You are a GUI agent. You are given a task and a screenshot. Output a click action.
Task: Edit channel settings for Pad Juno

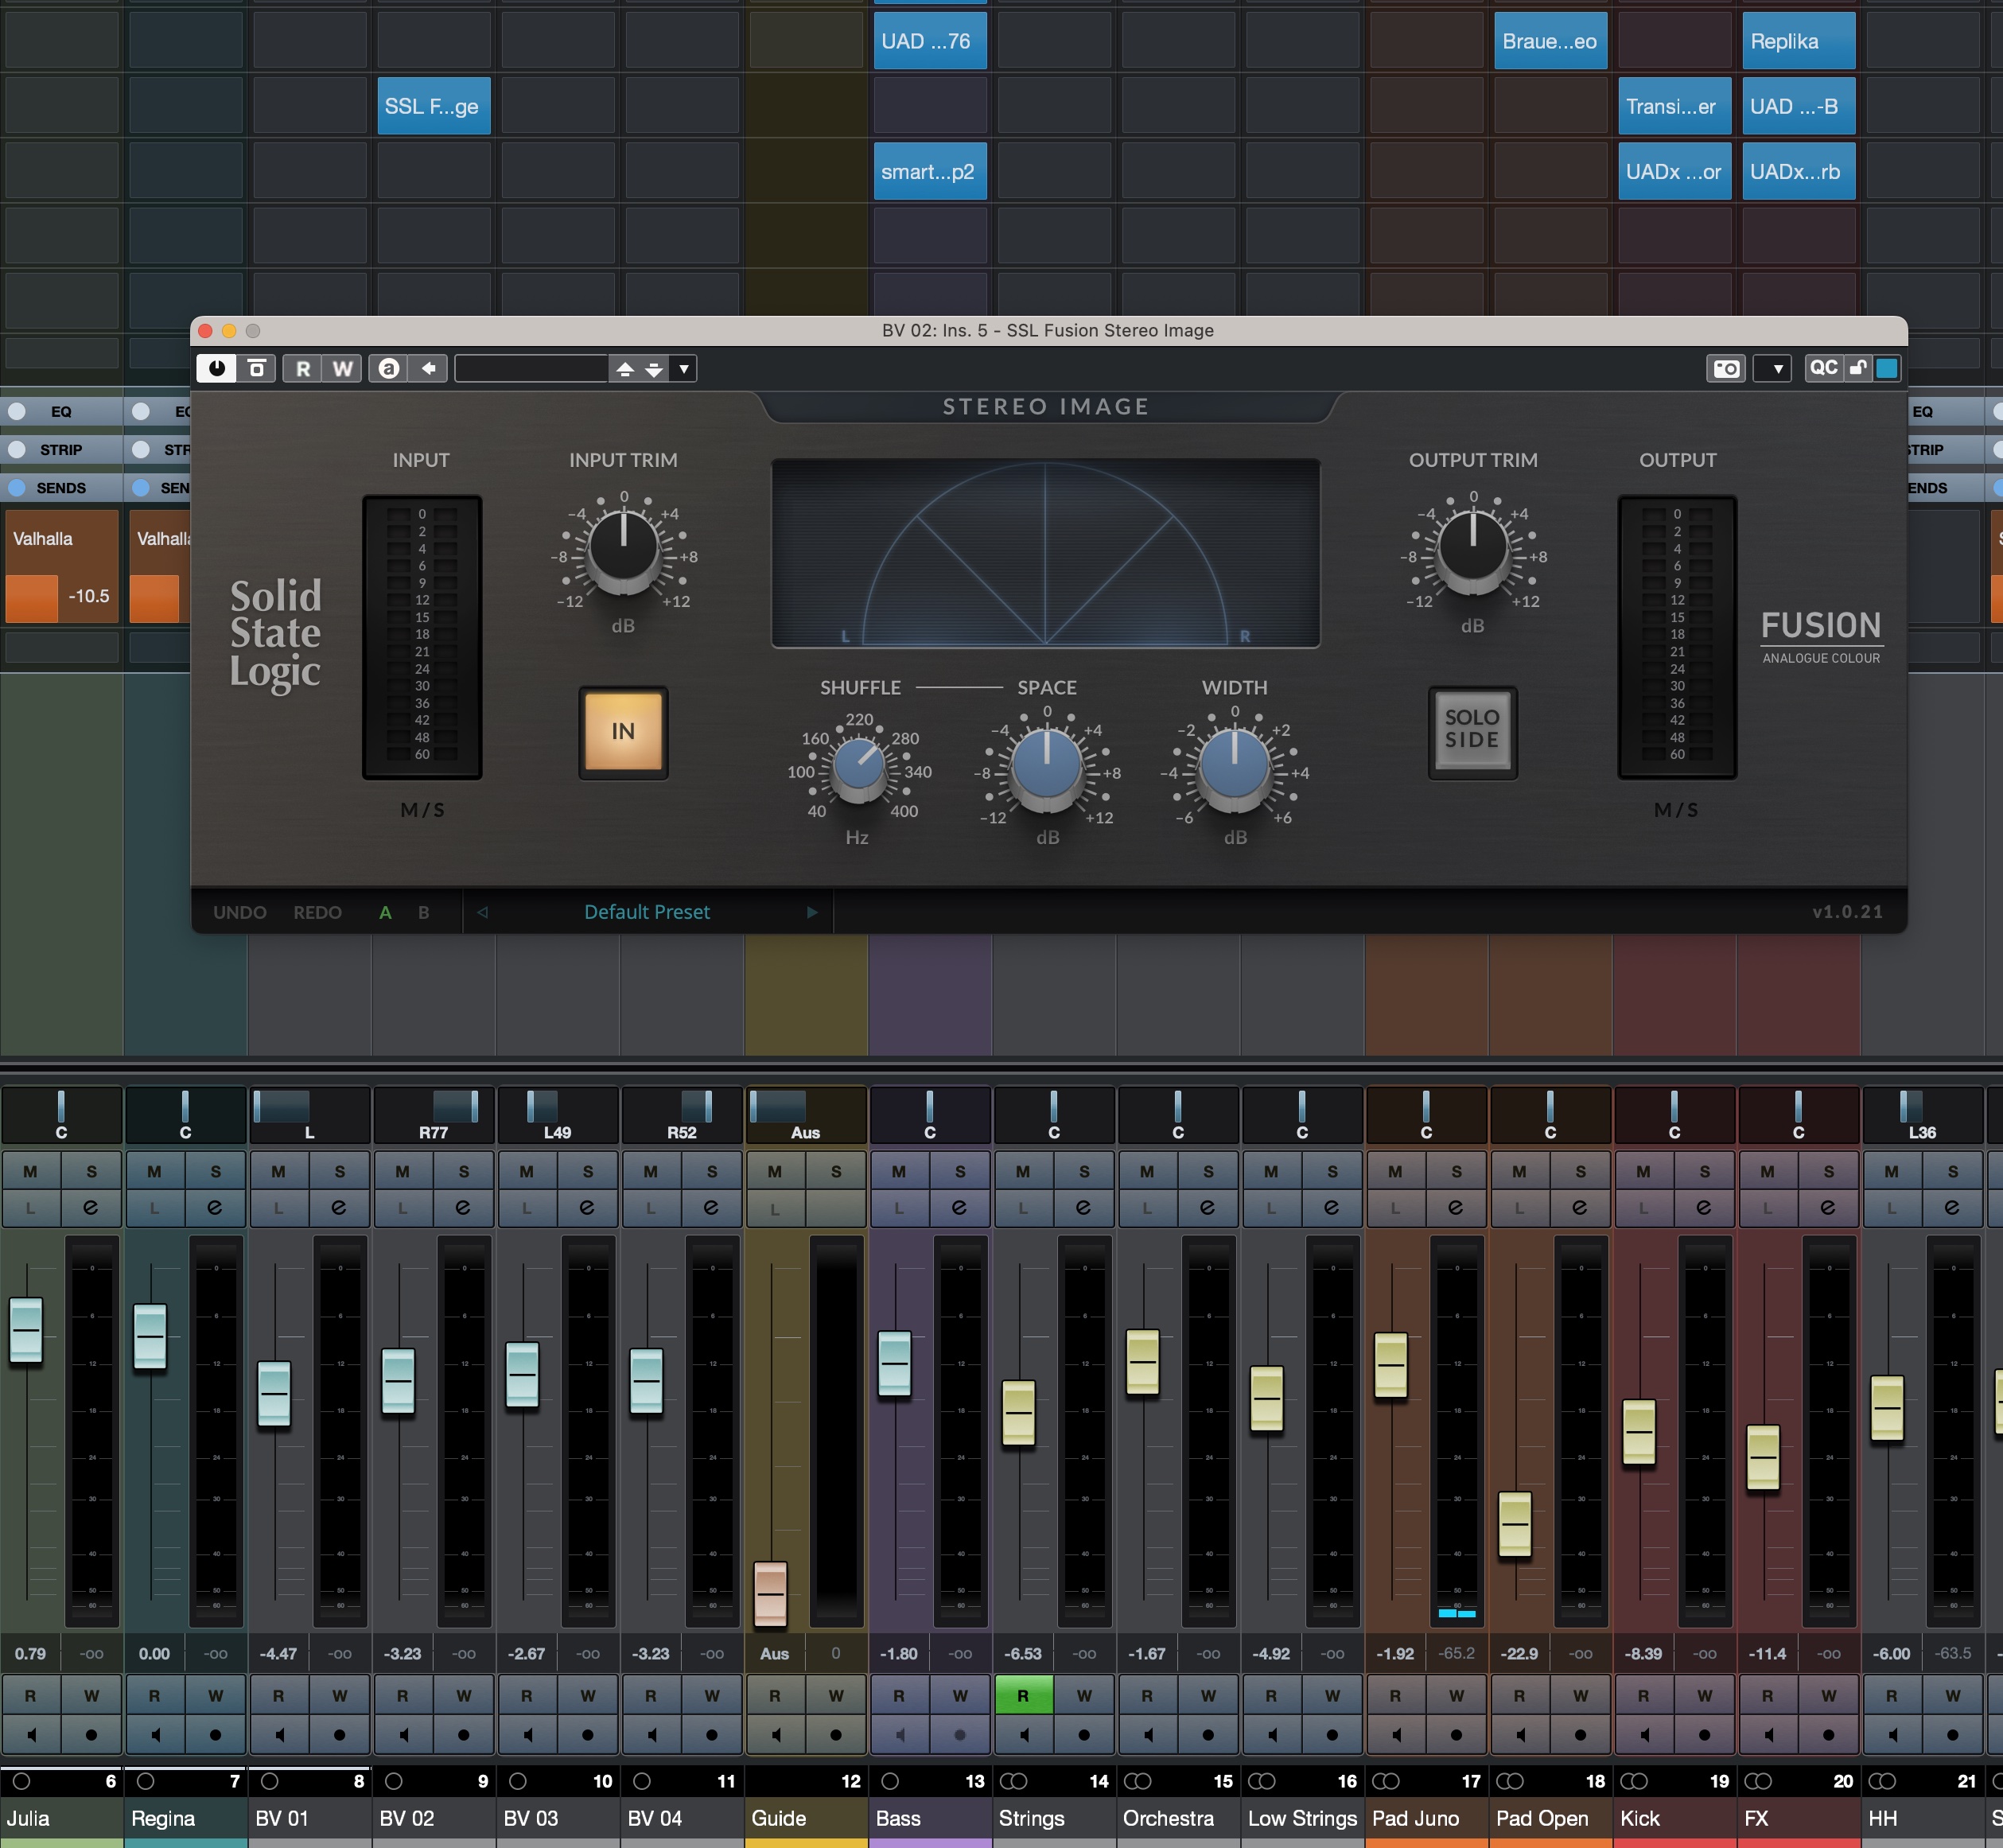point(1456,1208)
